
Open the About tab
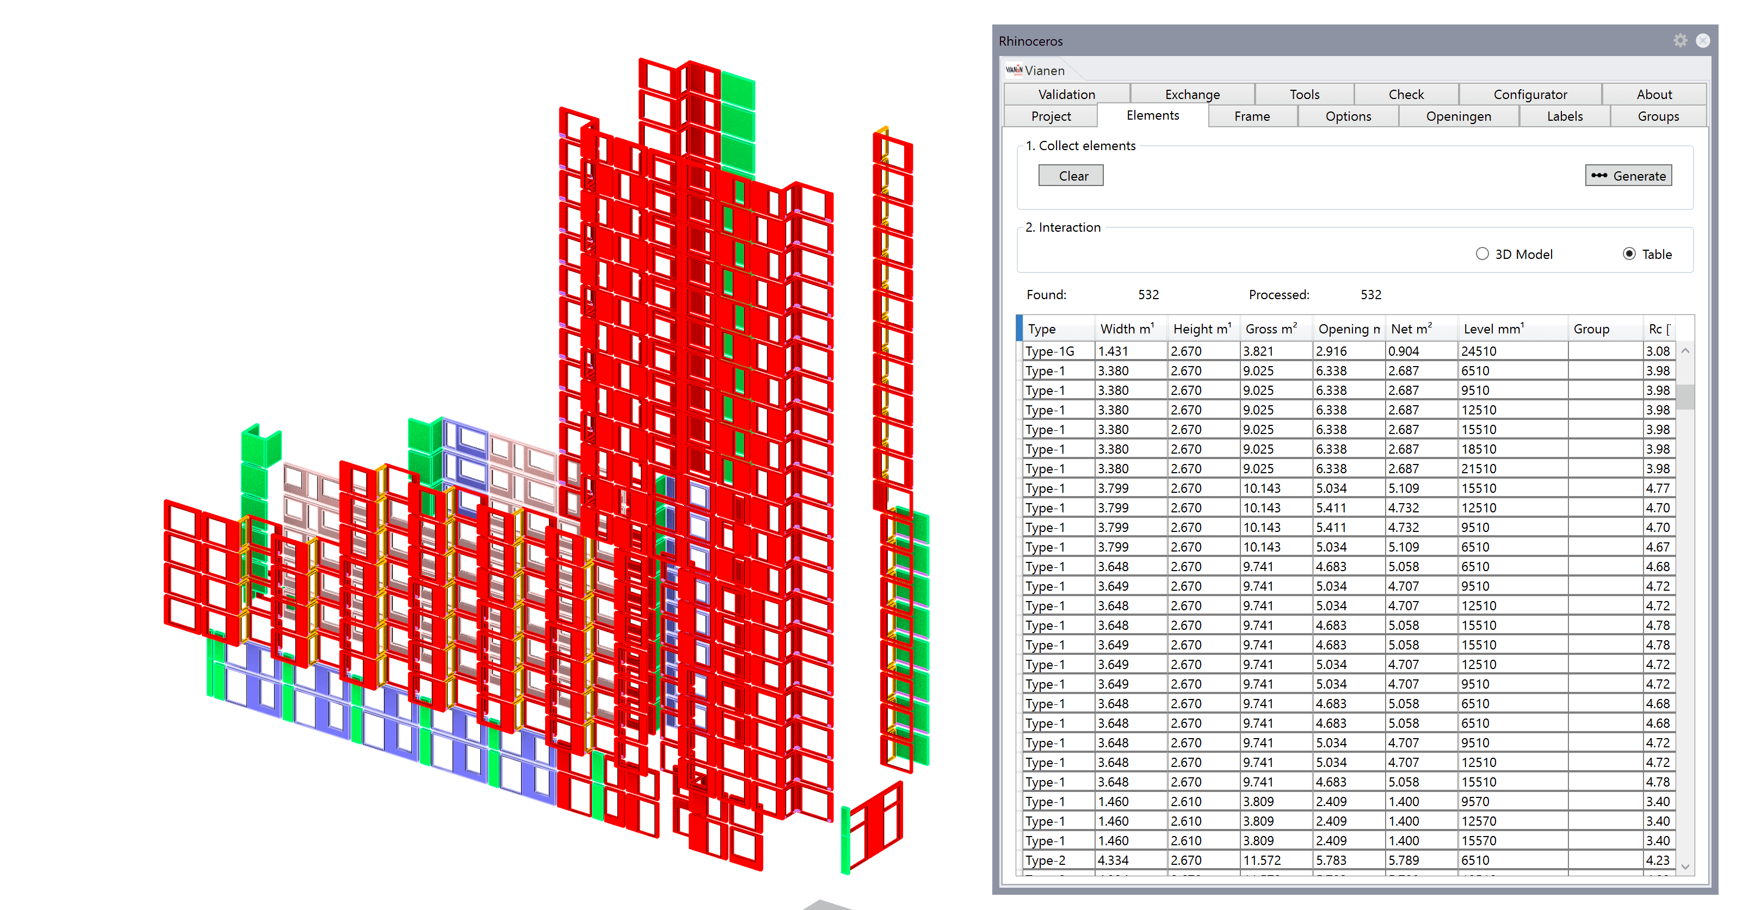coord(1654,94)
